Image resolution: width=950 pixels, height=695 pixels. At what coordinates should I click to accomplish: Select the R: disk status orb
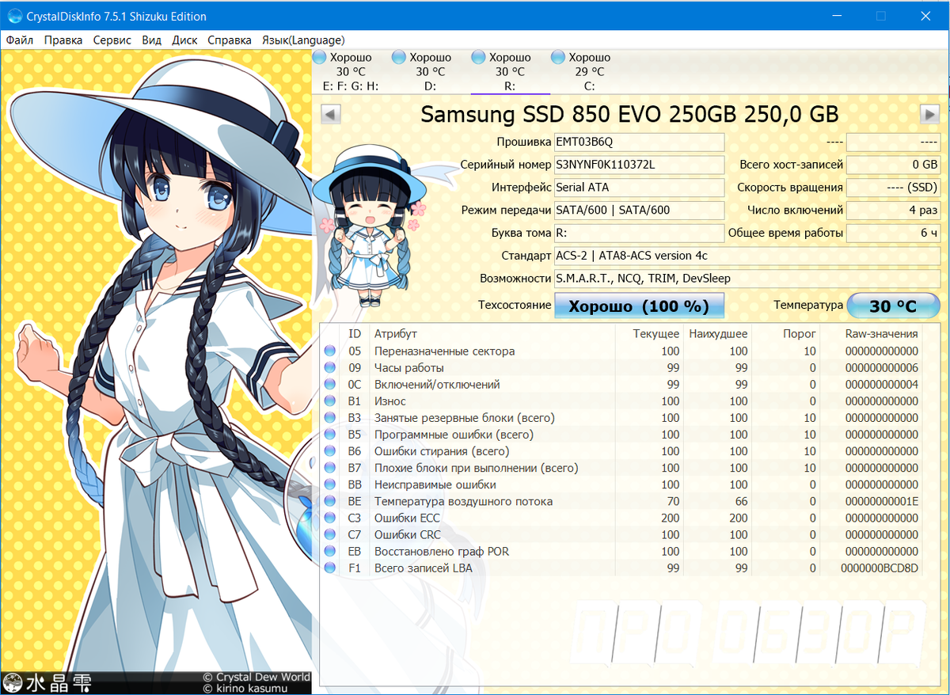pyautogui.click(x=478, y=57)
